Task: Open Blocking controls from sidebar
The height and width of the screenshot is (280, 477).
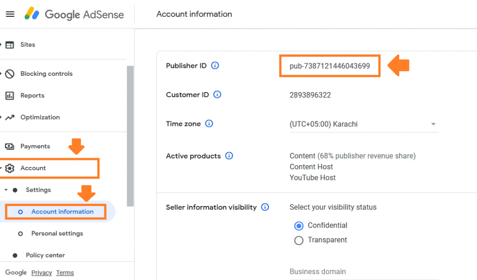Action: coord(47,73)
